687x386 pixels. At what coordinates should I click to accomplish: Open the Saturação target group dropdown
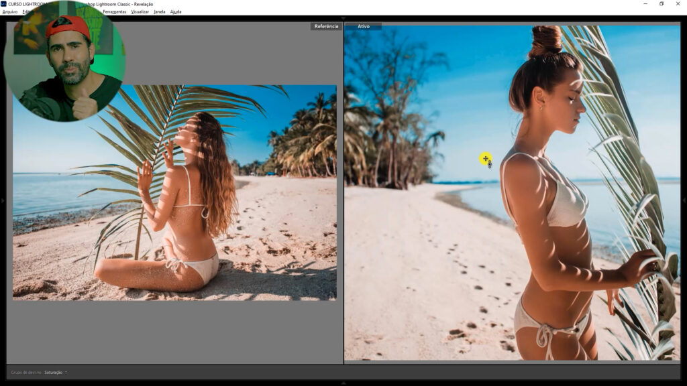click(56, 372)
